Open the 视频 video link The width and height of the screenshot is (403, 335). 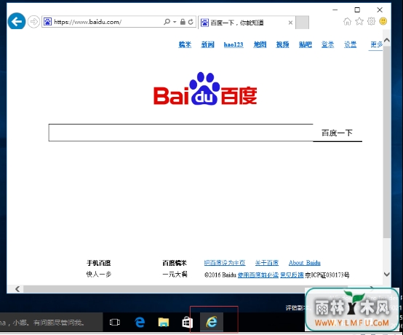coord(282,44)
